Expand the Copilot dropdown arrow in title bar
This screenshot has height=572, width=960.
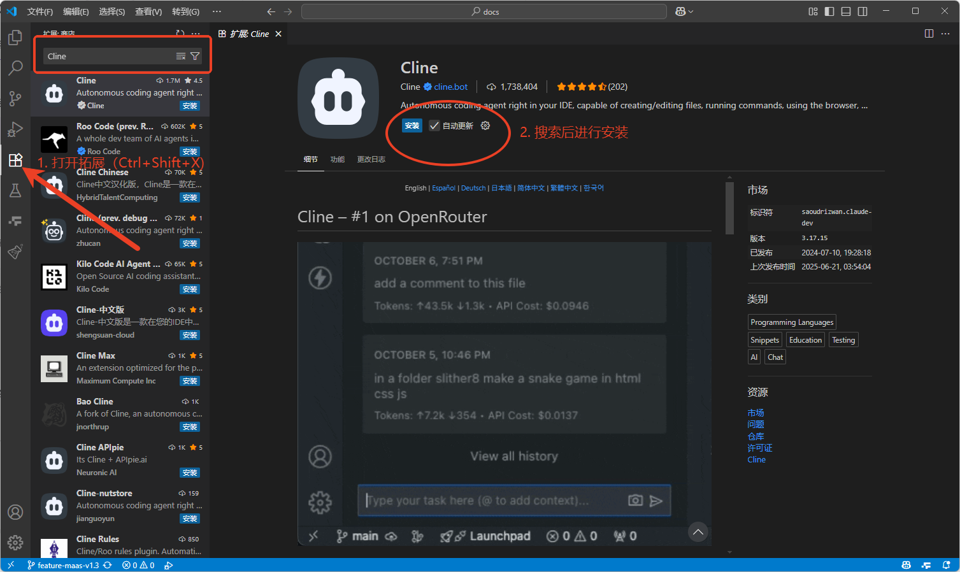(691, 11)
